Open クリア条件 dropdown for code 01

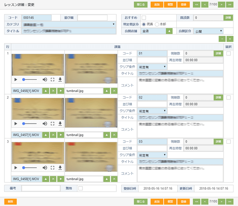coord(152,67)
